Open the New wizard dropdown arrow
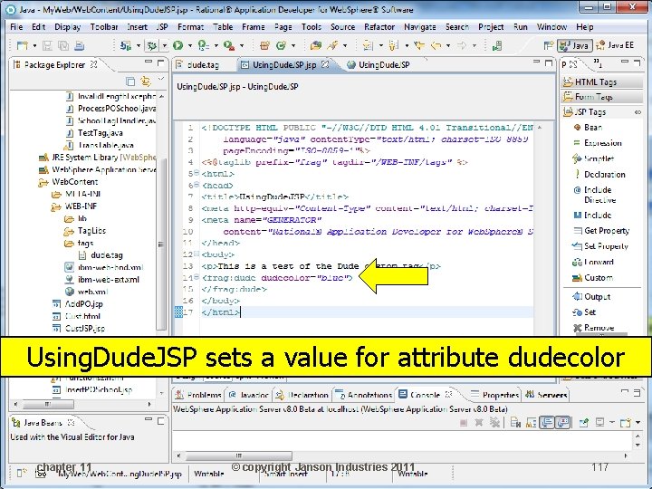Image resolution: width=652 pixels, height=489 pixels. click(34, 45)
